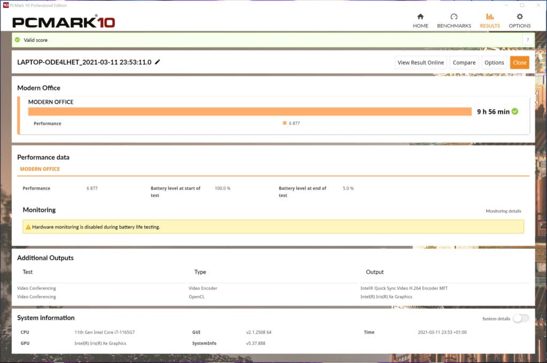Maximize the PCMark 10 window
The height and width of the screenshot is (363, 547).
click(522, 5)
